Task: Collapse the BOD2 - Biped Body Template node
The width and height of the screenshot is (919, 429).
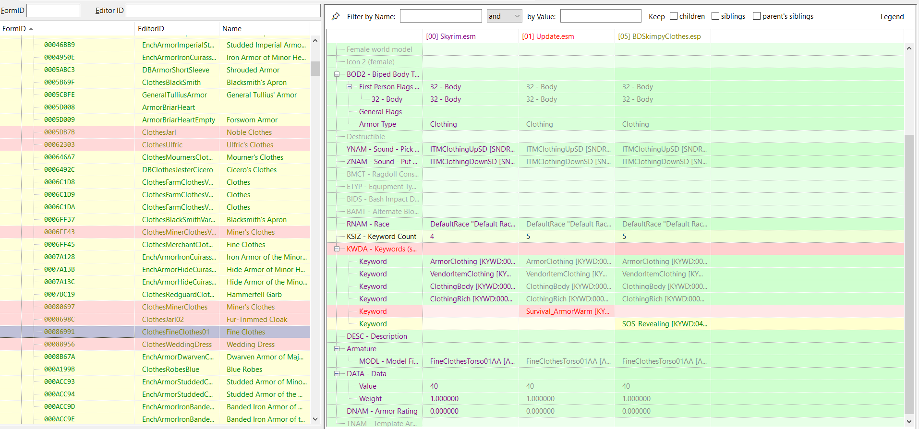Action: (337, 74)
